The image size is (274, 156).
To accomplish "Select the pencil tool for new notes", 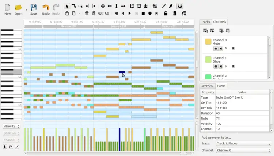I will [x=163, y=6].
